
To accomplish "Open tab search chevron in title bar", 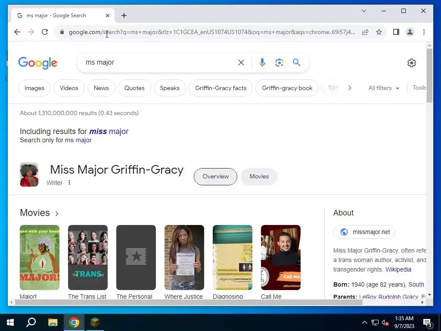I will pyautogui.click(x=363, y=11).
